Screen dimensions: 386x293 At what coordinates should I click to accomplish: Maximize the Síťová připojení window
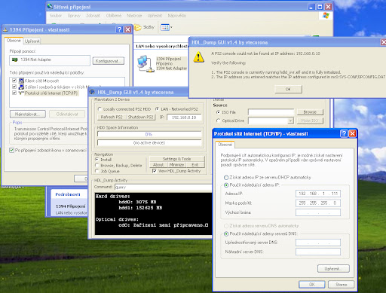[x=320, y=7]
